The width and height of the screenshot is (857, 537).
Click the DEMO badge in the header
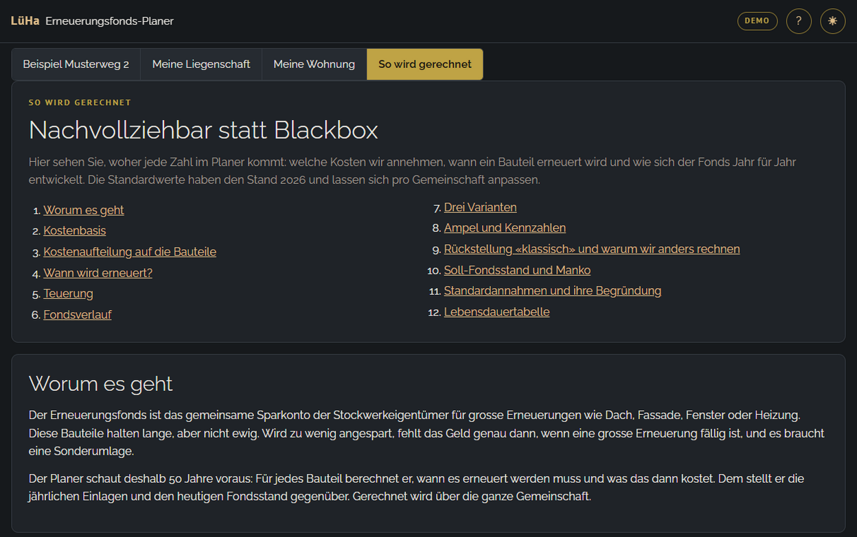[757, 21]
